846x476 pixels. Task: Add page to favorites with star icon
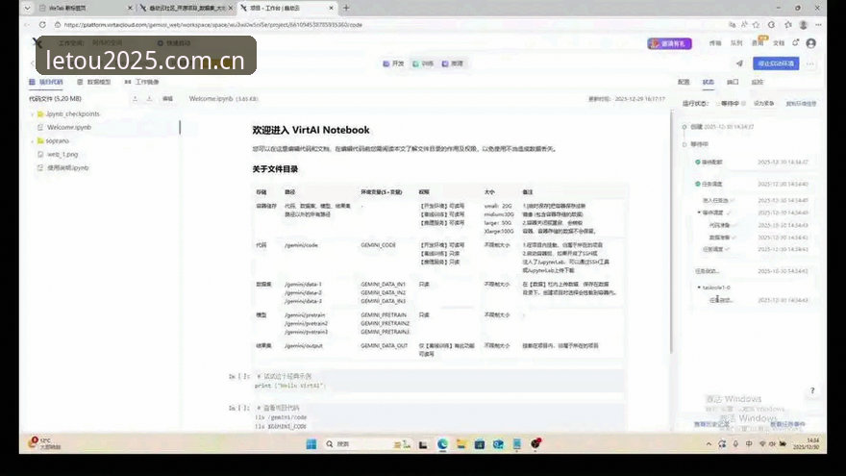pyautogui.click(x=757, y=25)
